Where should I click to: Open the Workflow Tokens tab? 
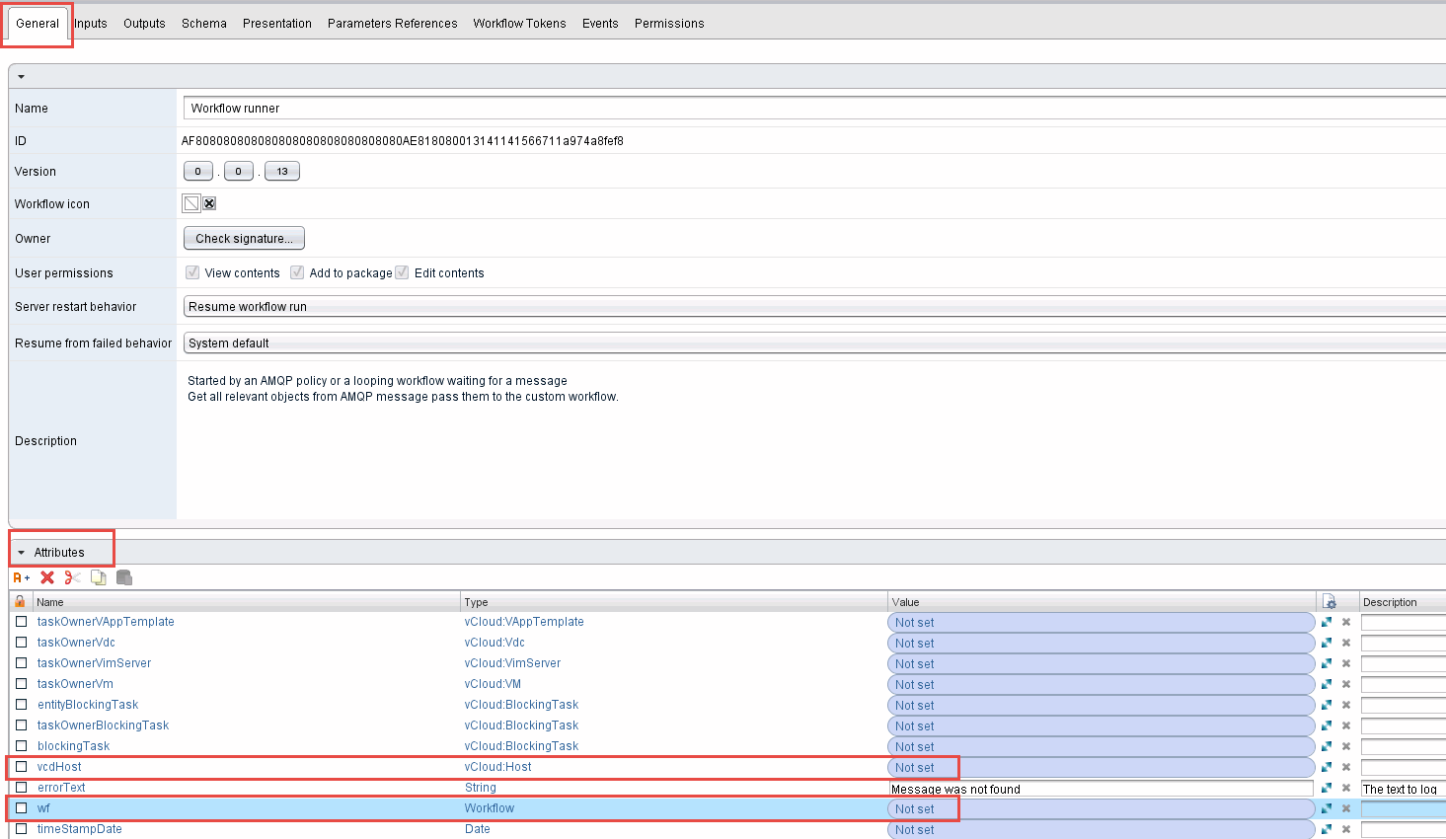click(x=519, y=23)
